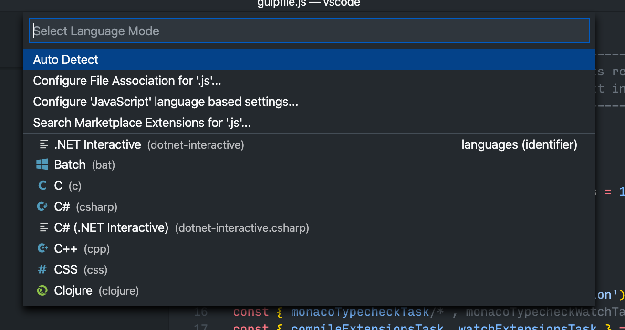The height and width of the screenshot is (330, 625).
Task: Click the C++ language icon
Action: (x=42, y=248)
